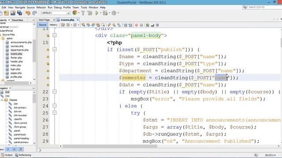Screen dimensions: 282x158
Task: Click the warning hint icon beside the isset line
Action: (x=48, y=50)
